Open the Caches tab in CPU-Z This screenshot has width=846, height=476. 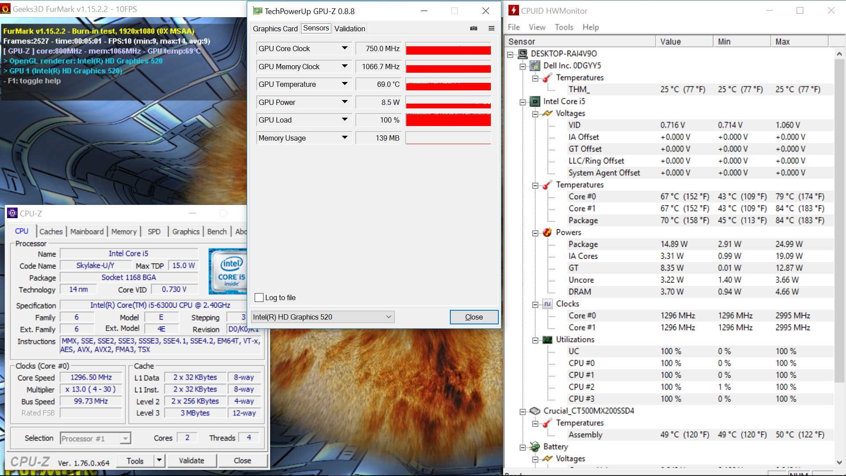click(x=51, y=231)
